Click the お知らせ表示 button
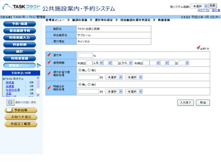Viewport: 221px width, 166px height. tap(21, 117)
